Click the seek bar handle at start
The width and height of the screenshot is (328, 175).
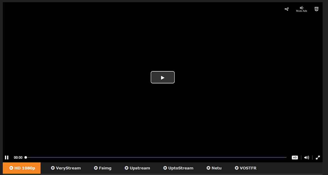coord(26,157)
